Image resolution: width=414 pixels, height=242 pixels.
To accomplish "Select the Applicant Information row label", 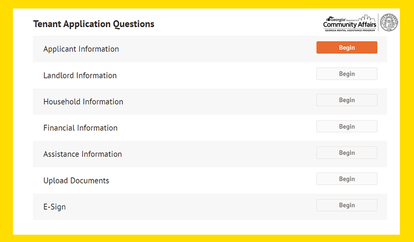I will [81, 49].
